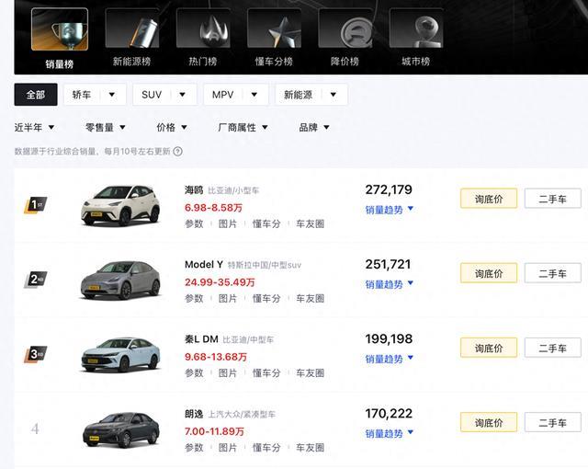588x469 pixels.
Task: Click 二手车 for 秦L DM
Action: 553,348
